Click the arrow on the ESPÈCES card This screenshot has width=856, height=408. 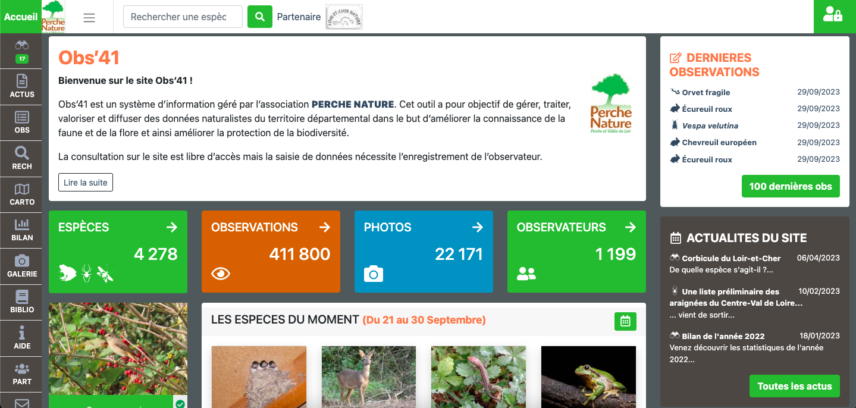coord(172,227)
